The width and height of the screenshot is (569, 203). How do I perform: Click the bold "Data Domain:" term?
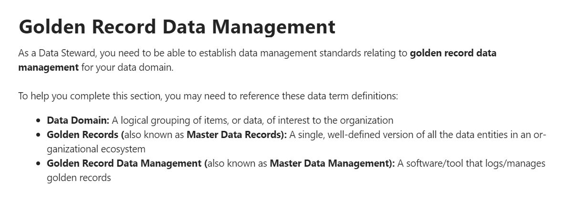[x=78, y=120]
